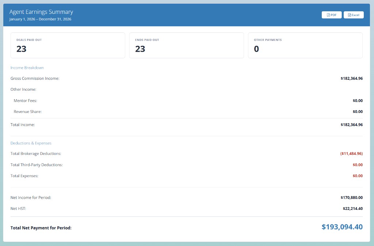
Task: Select the Gross Commission Income amount
Action: coord(352,78)
